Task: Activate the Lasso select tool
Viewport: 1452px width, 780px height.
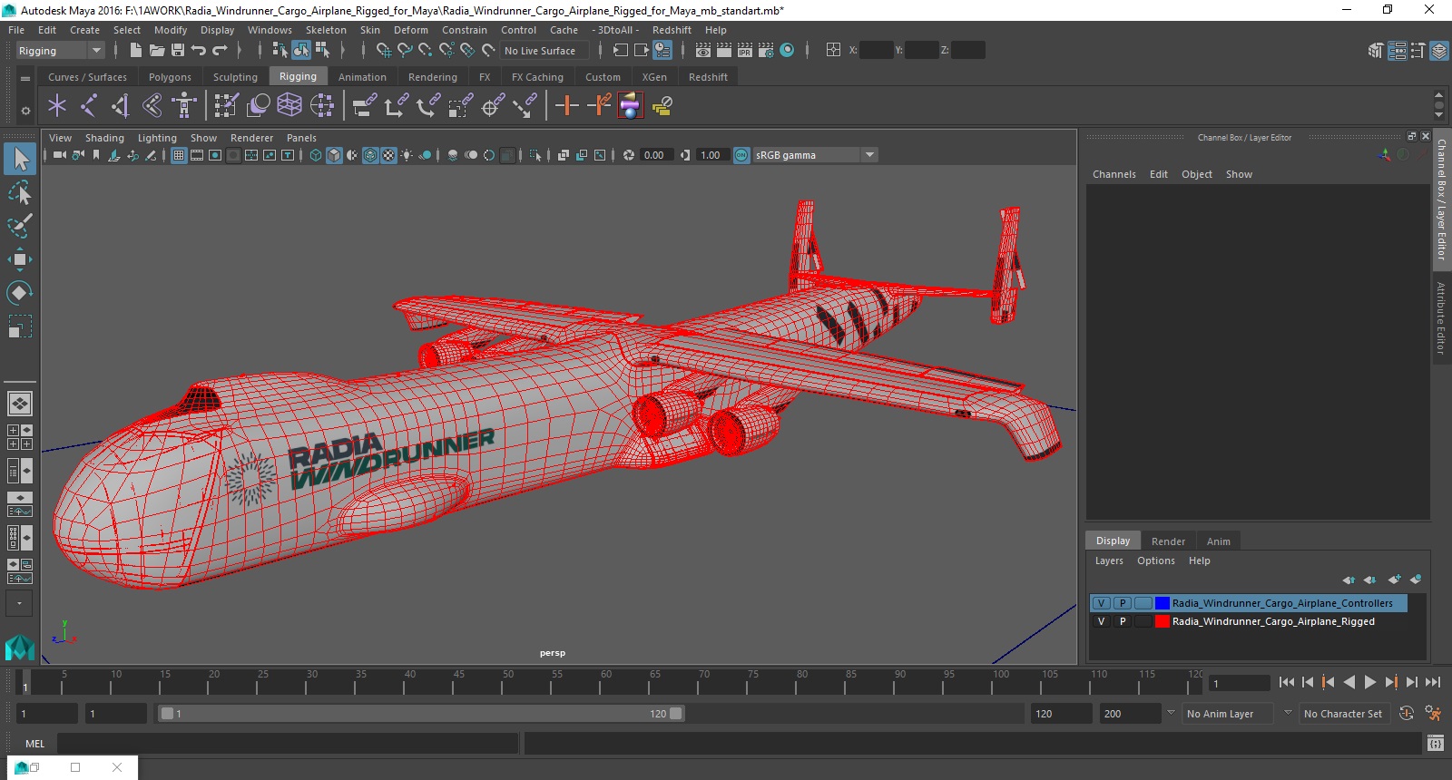Action: click(19, 192)
